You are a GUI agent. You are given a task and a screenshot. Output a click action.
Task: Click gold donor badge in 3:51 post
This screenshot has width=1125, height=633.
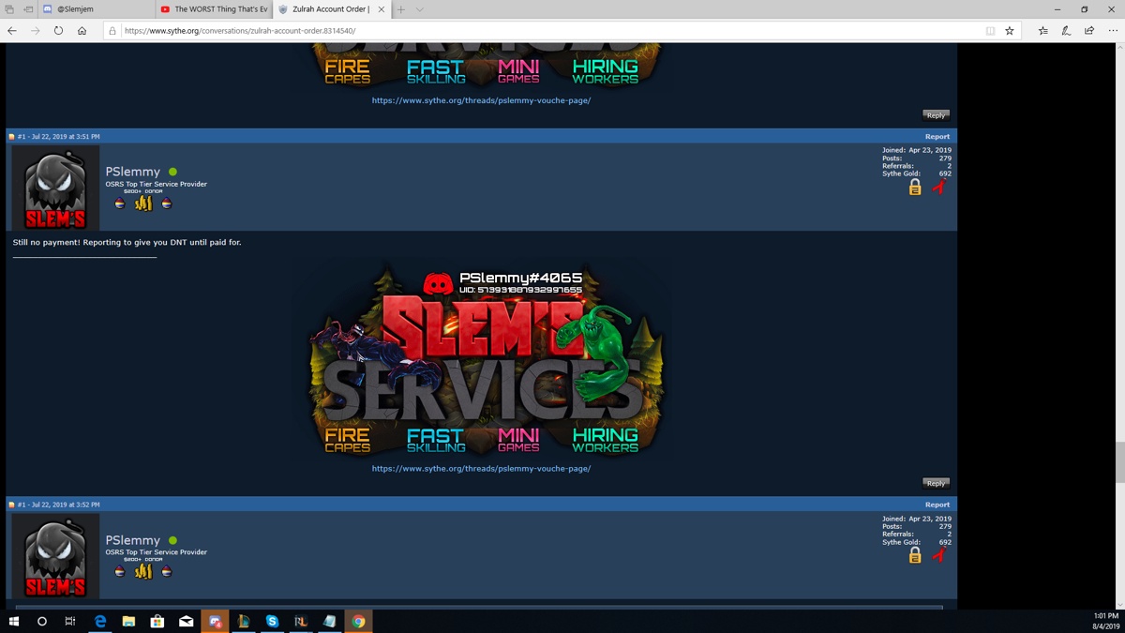click(143, 203)
